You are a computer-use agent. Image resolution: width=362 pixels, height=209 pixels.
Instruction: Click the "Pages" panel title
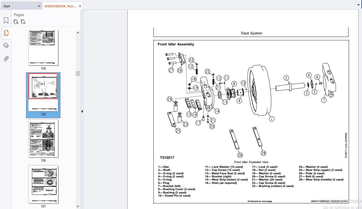[19, 15]
